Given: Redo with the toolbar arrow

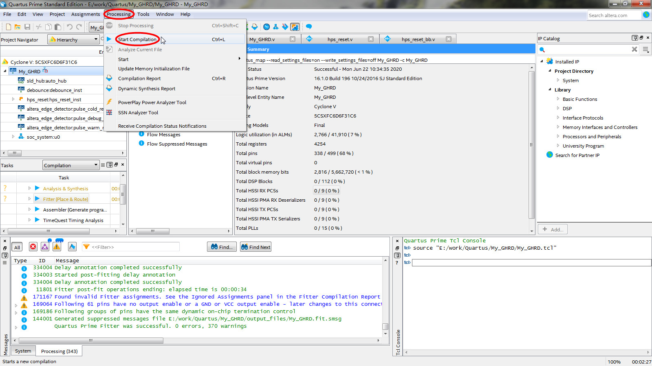Looking at the screenshot, I should [79, 27].
